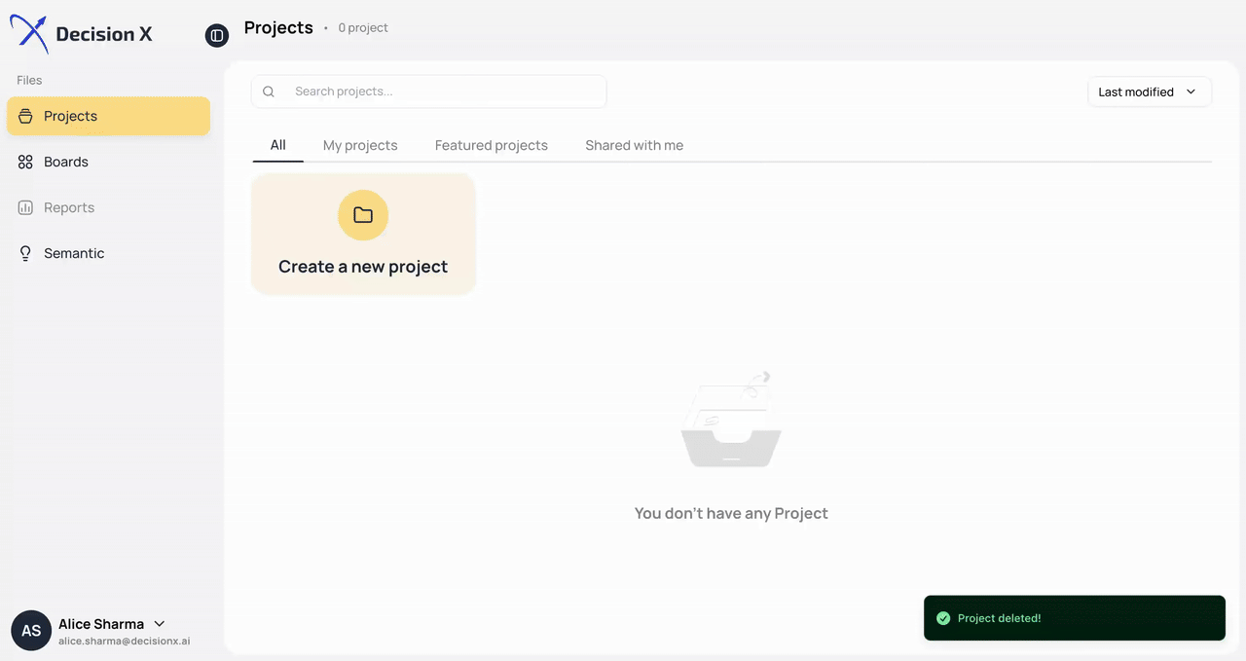Screen dimensions: 1246x661
Task: Click the Decision X logo
Action: point(81,34)
